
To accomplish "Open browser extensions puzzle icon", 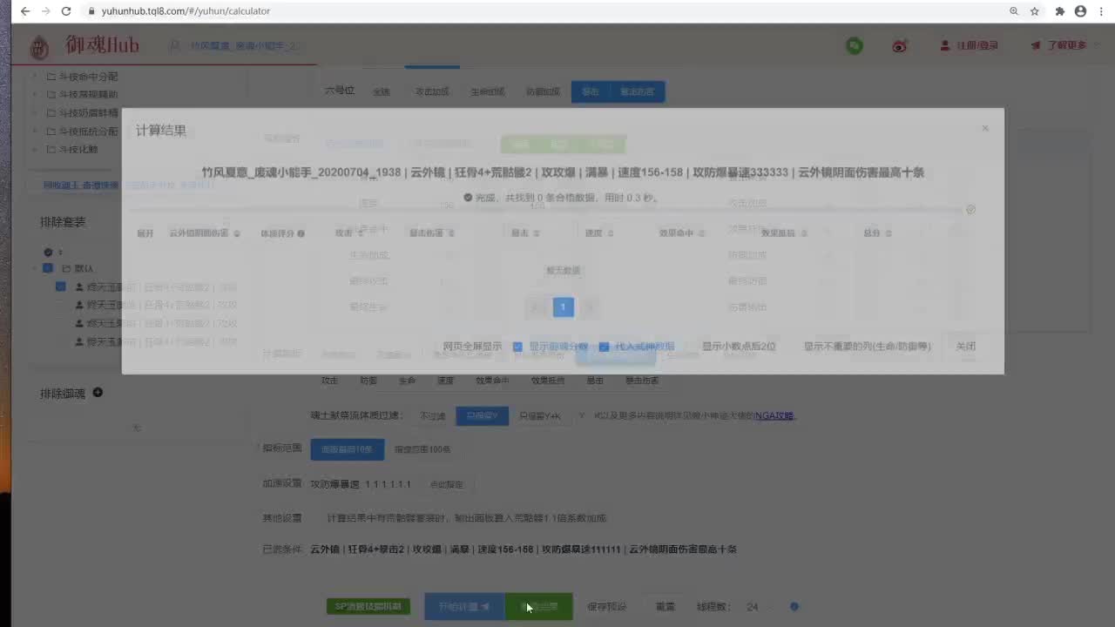I will click(1059, 11).
